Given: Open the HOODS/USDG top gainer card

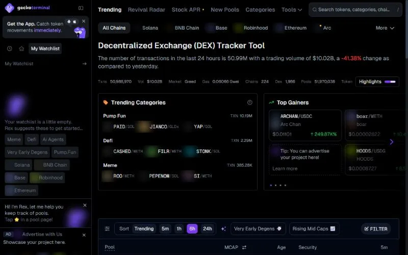Looking at the screenshot, I should 376,160.
